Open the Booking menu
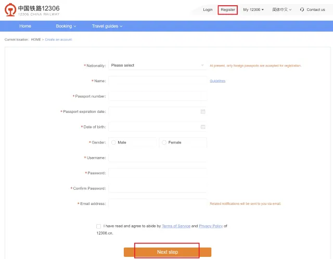Viewport: 333px width, 259px height. [x=66, y=26]
